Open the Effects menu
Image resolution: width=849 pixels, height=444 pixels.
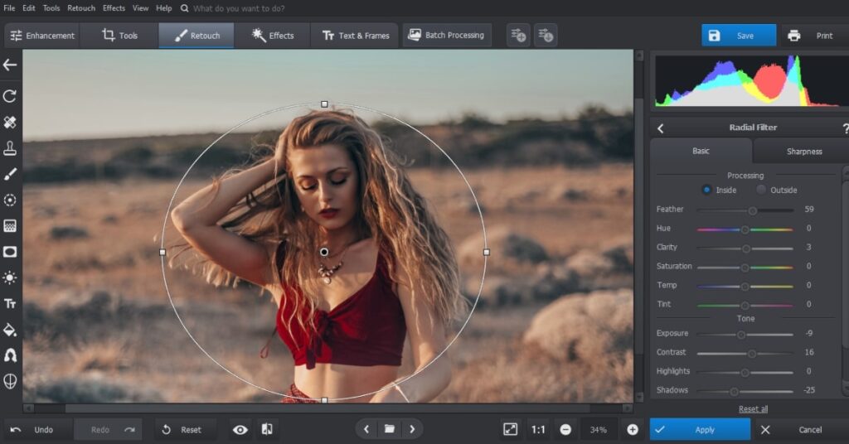click(x=114, y=8)
